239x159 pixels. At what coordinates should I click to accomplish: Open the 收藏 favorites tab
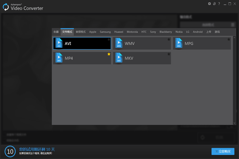[56, 32]
